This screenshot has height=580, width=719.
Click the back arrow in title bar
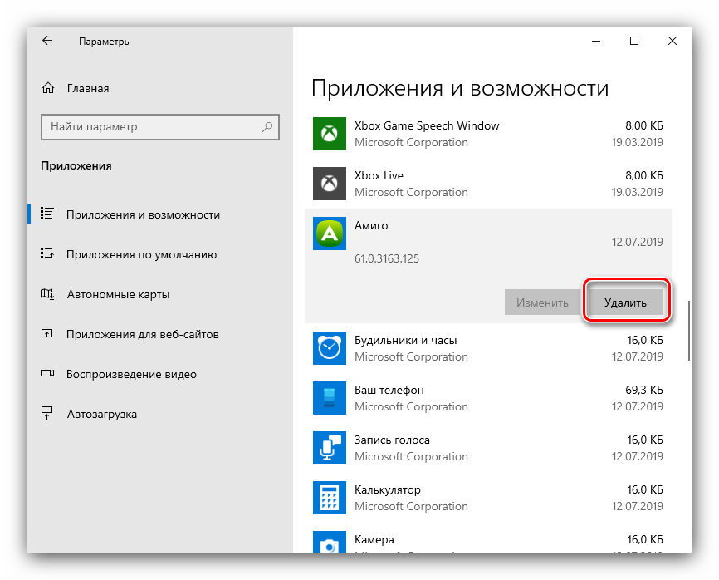click(47, 41)
